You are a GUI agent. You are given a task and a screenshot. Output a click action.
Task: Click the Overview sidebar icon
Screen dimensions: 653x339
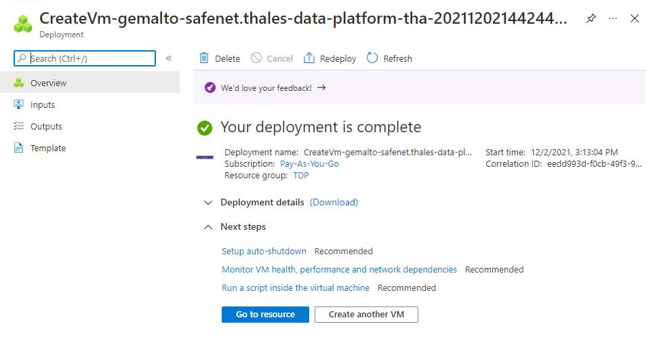pyautogui.click(x=19, y=83)
